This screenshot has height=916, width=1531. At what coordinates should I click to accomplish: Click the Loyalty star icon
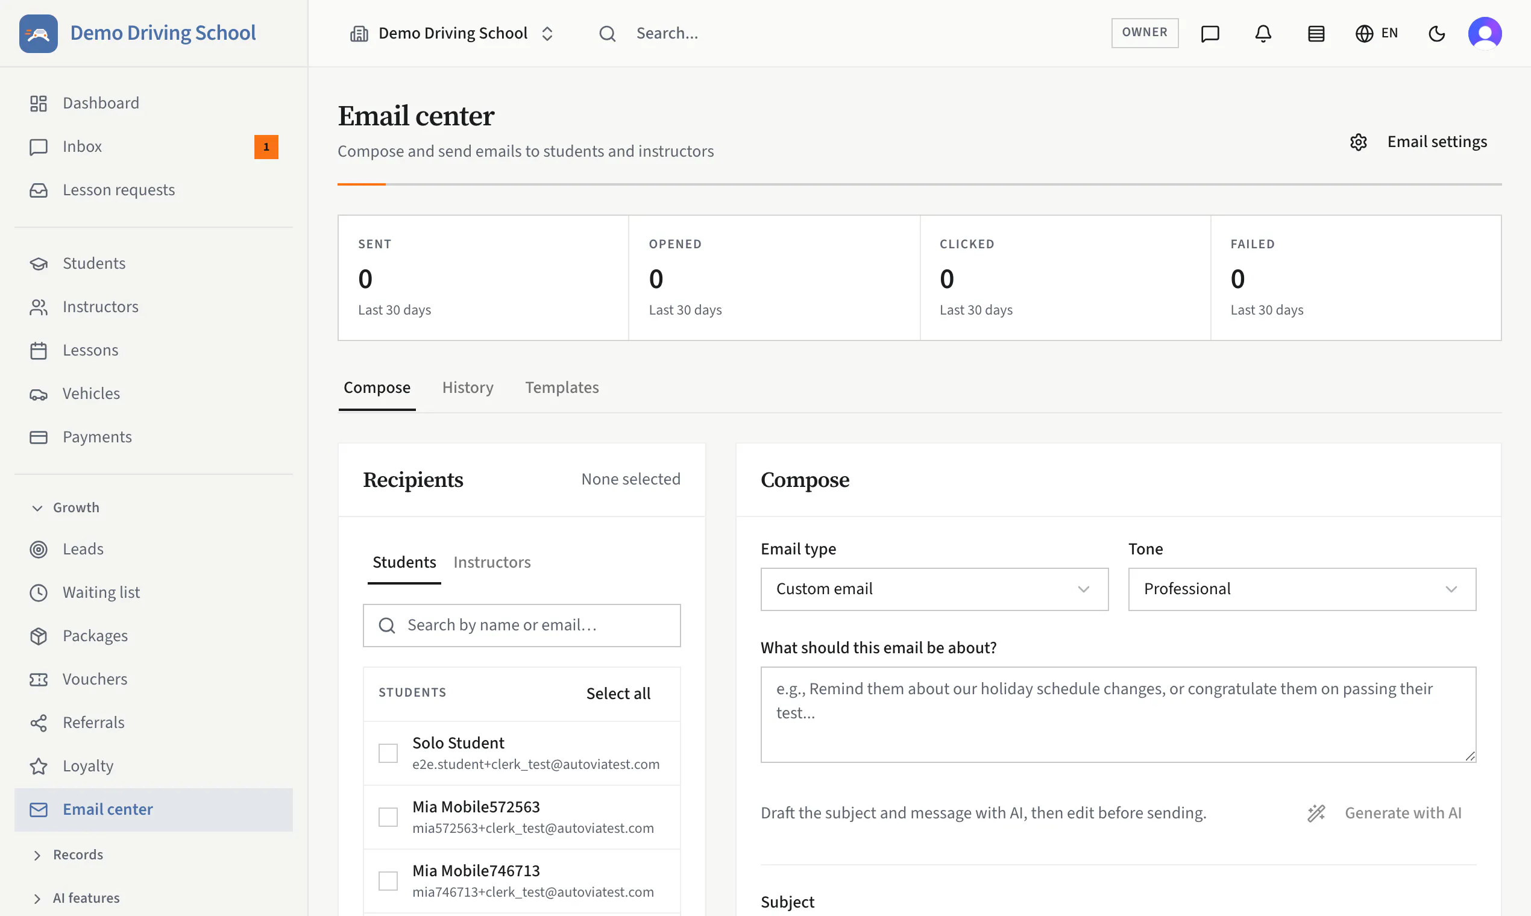[x=39, y=766]
